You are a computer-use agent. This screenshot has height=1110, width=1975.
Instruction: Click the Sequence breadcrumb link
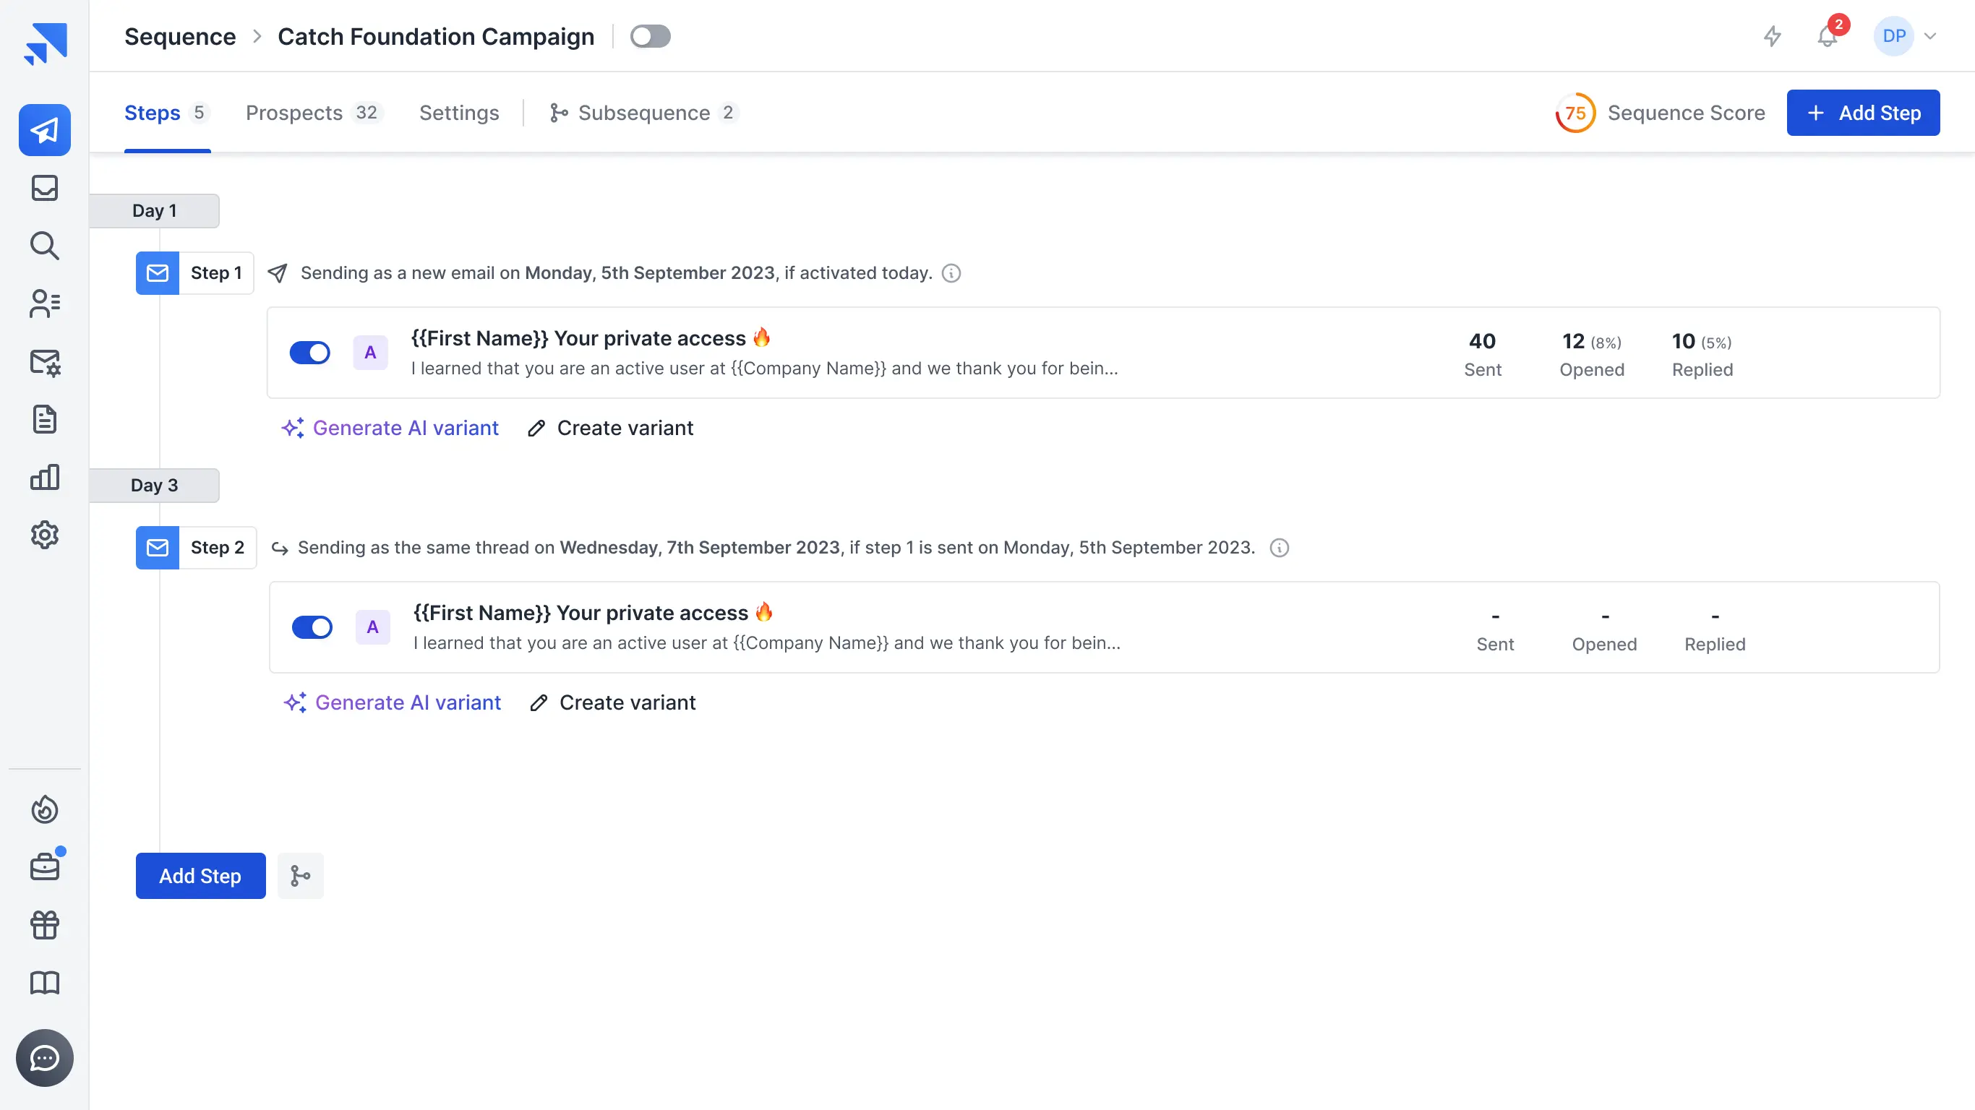coord(180,36)
